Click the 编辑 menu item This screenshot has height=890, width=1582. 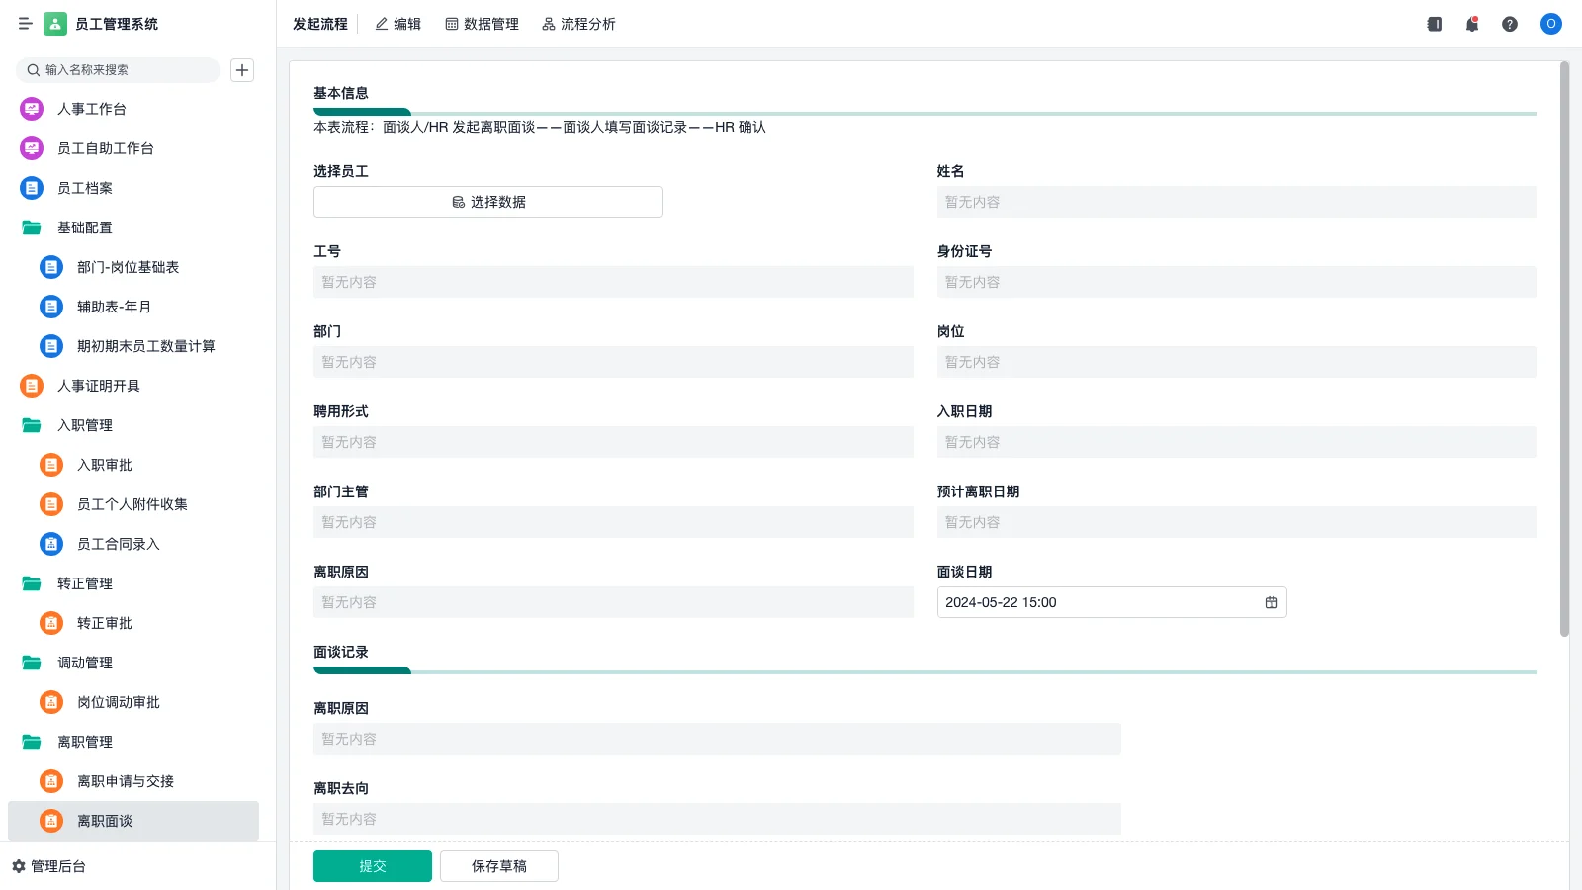click(x=397, y=24)
